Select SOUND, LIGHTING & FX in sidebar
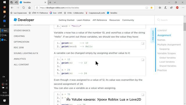The width and height of the screenshot is (186, 105). pos(26,53)
